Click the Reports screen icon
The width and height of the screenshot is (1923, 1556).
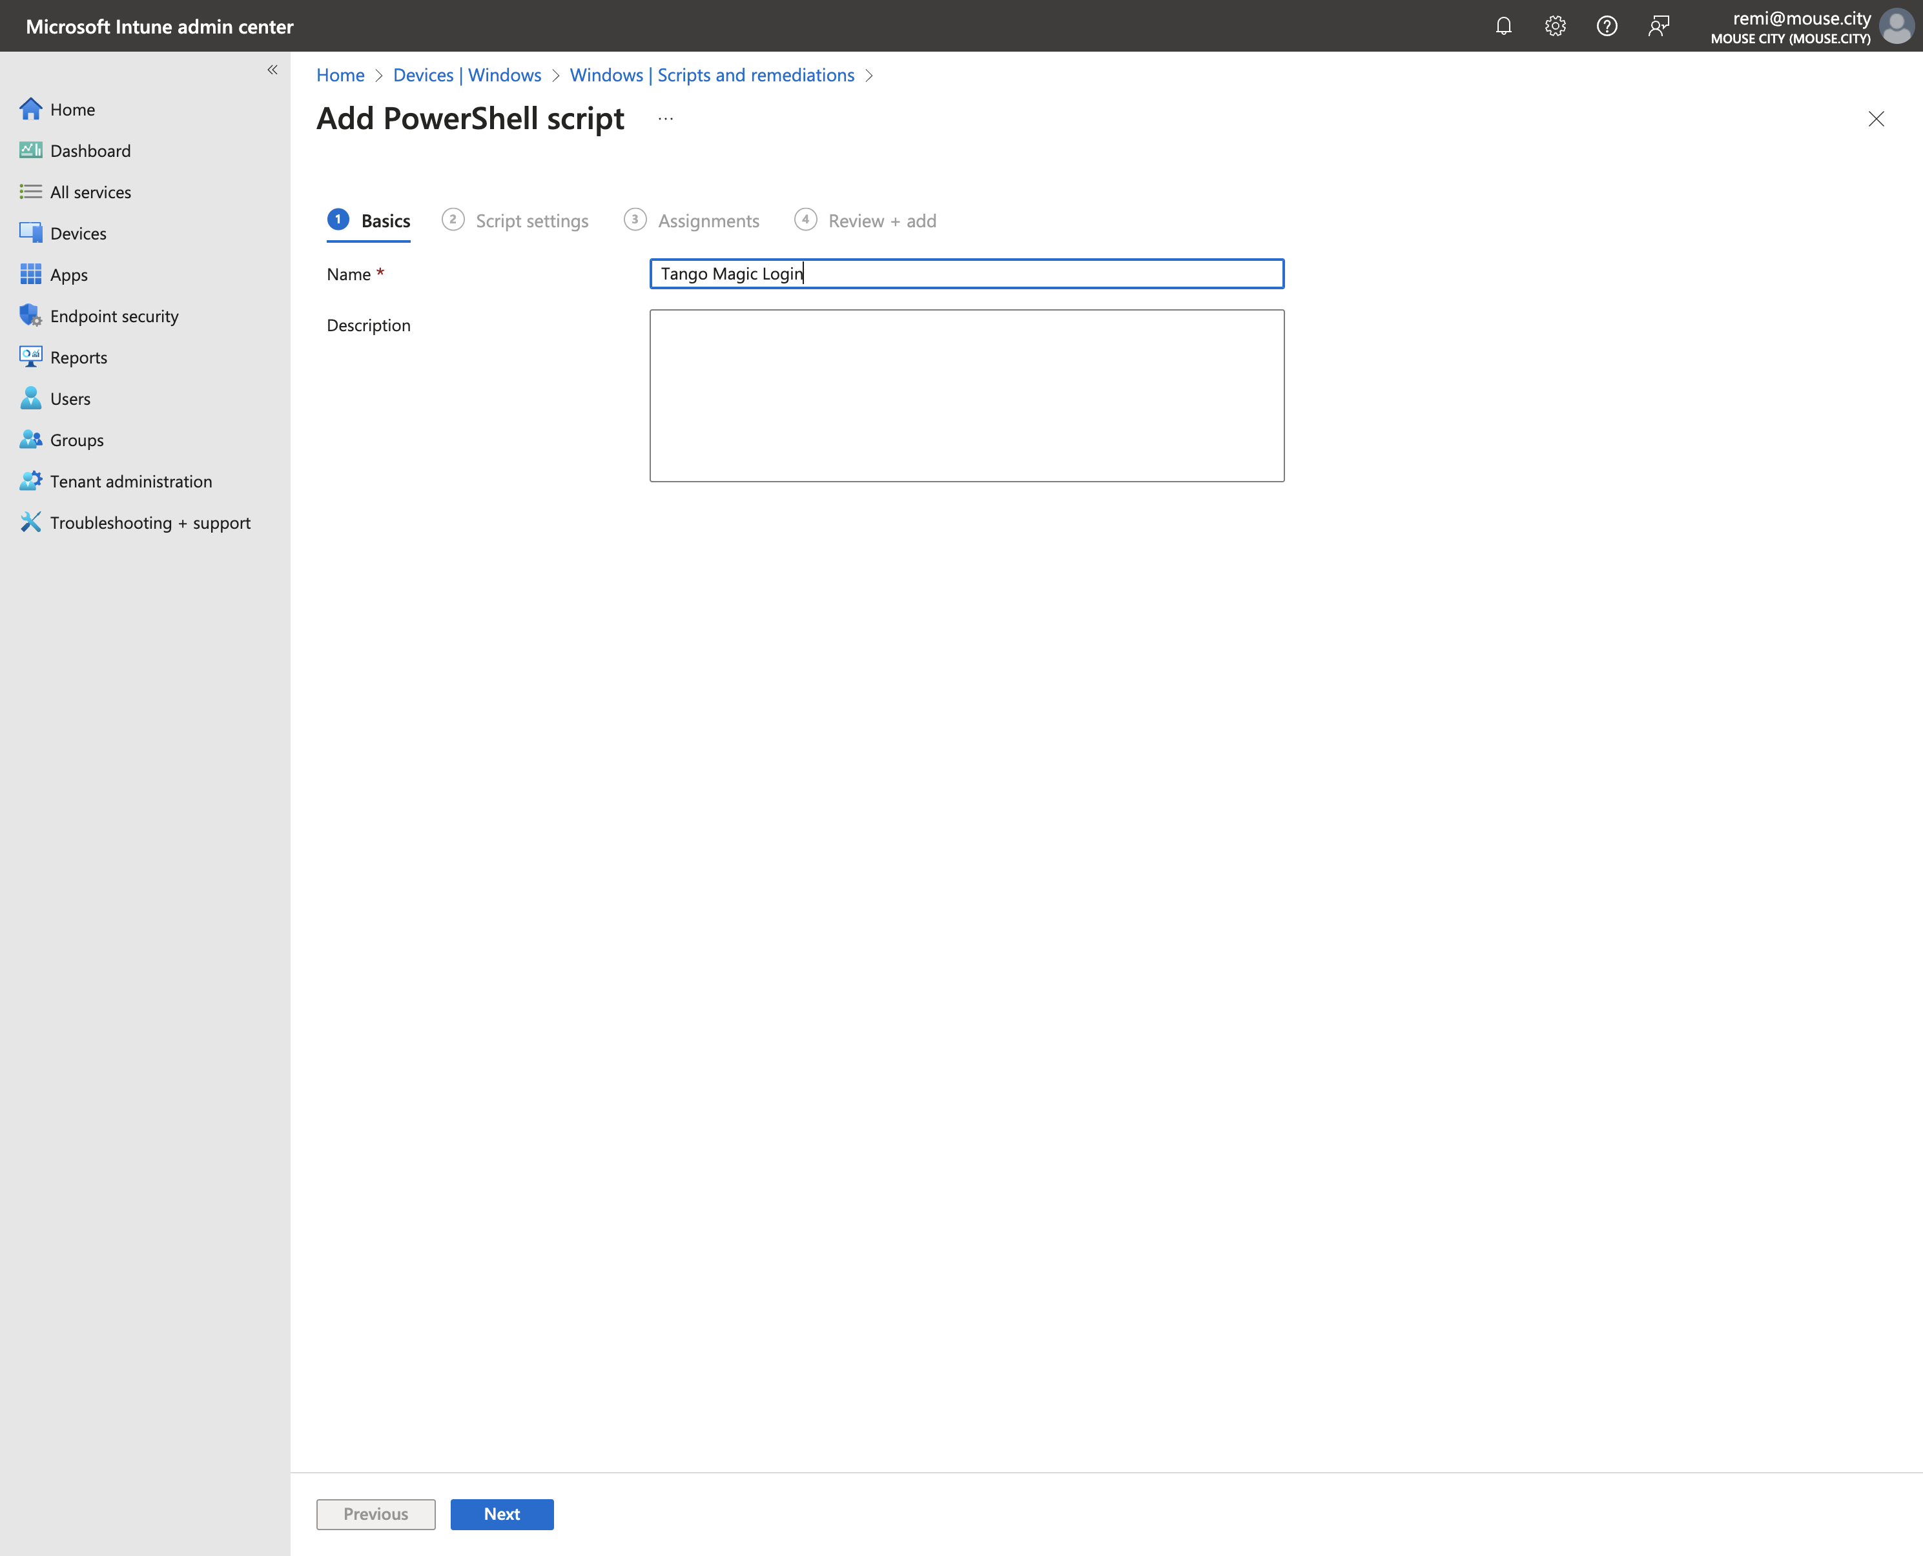[x=30, y=357]
